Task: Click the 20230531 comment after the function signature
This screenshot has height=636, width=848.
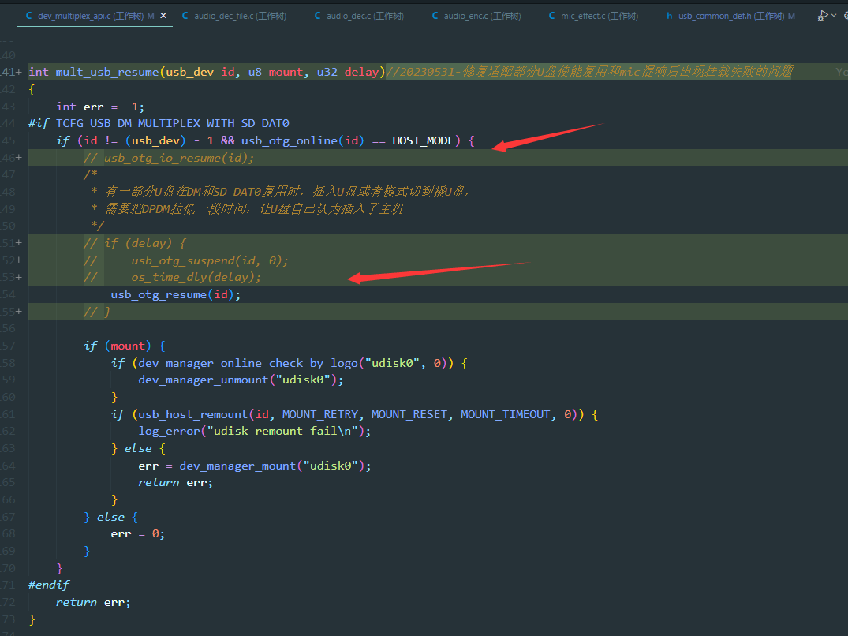Action: (589, 72)
